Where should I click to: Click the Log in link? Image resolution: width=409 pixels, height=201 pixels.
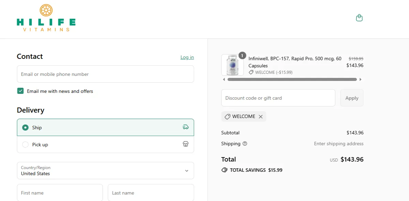click(187, 57)
